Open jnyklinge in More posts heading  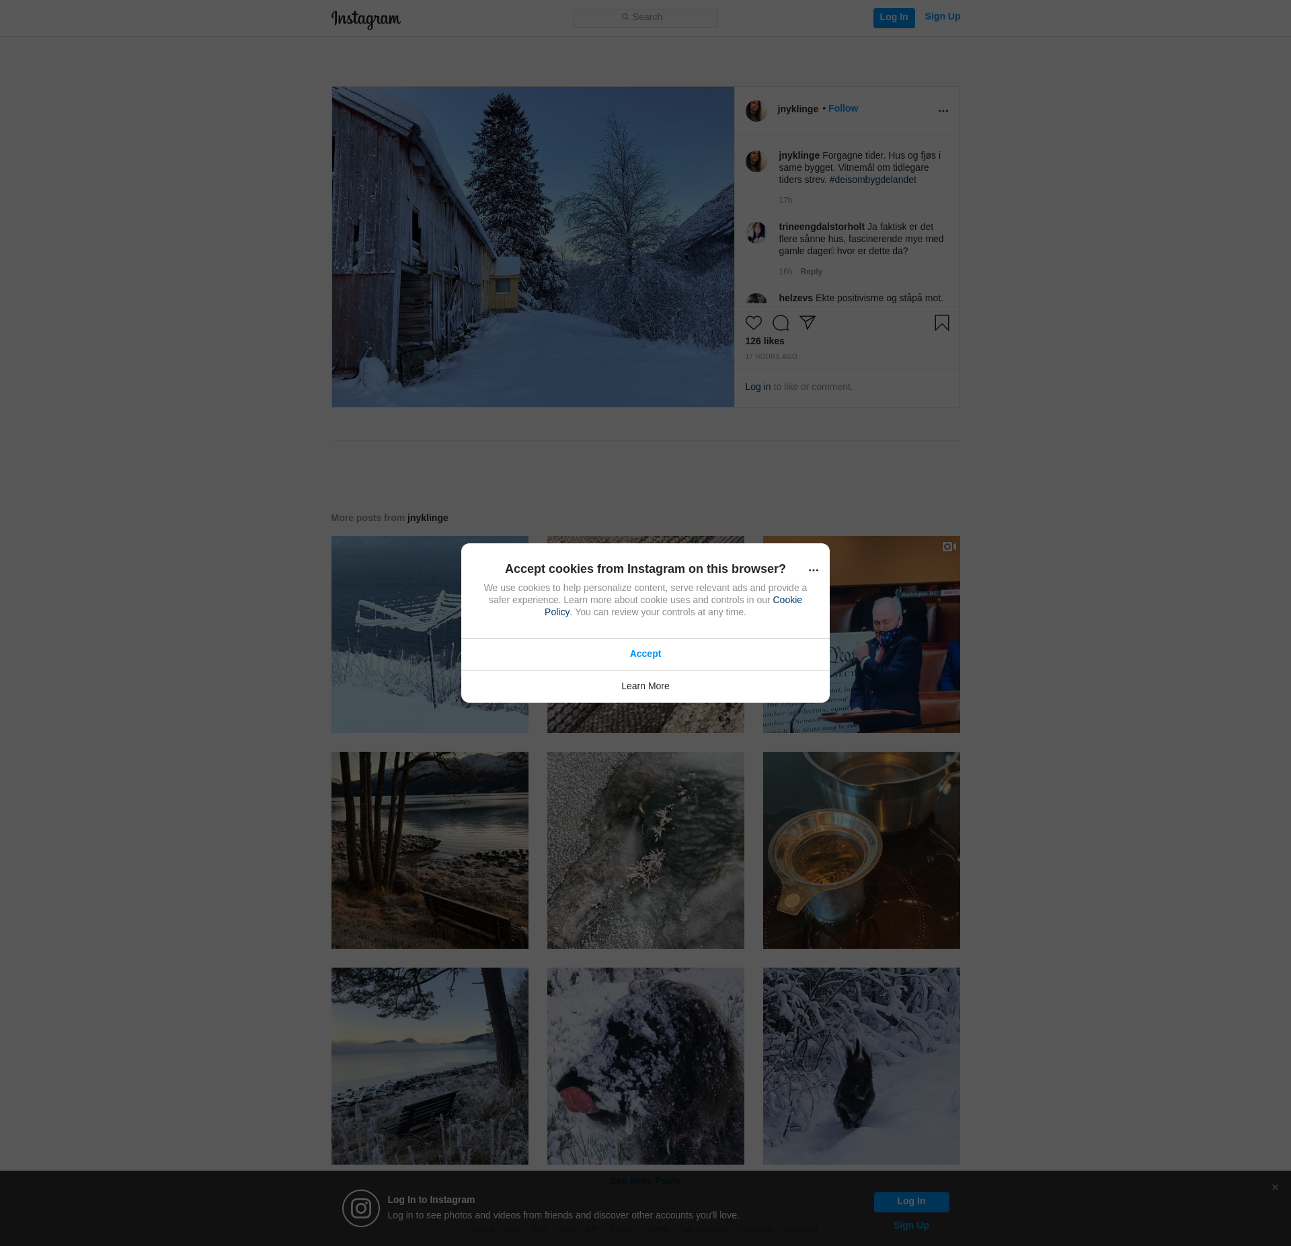(x=428, y=518)
